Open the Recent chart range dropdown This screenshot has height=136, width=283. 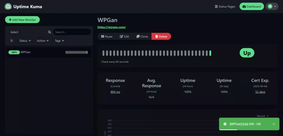(263, 116)
